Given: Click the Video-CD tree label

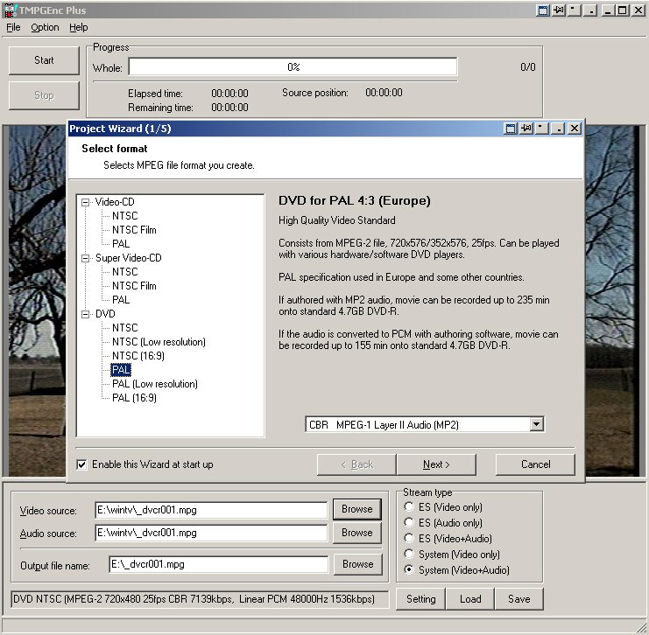Looking at the screenshot, I should pyautogui.click(x=115, y=202).
